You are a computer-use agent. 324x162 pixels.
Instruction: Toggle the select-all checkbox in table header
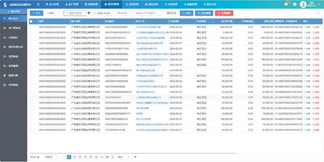click(x=31, y=22)
